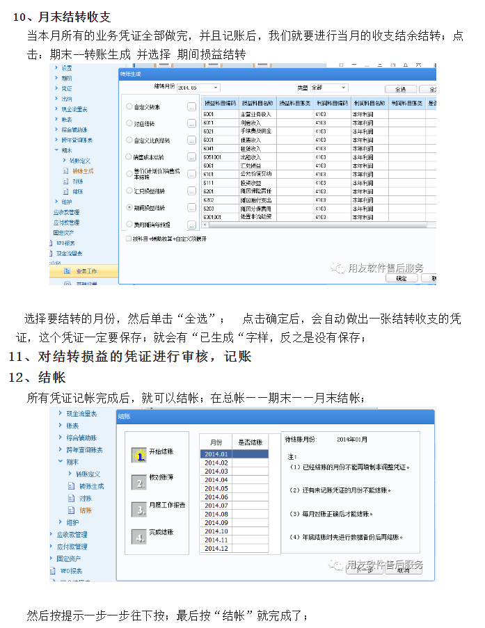The height and width of the screenshot is (628, 485).
Task: Click the 全选 button
Action: (401, 89)
